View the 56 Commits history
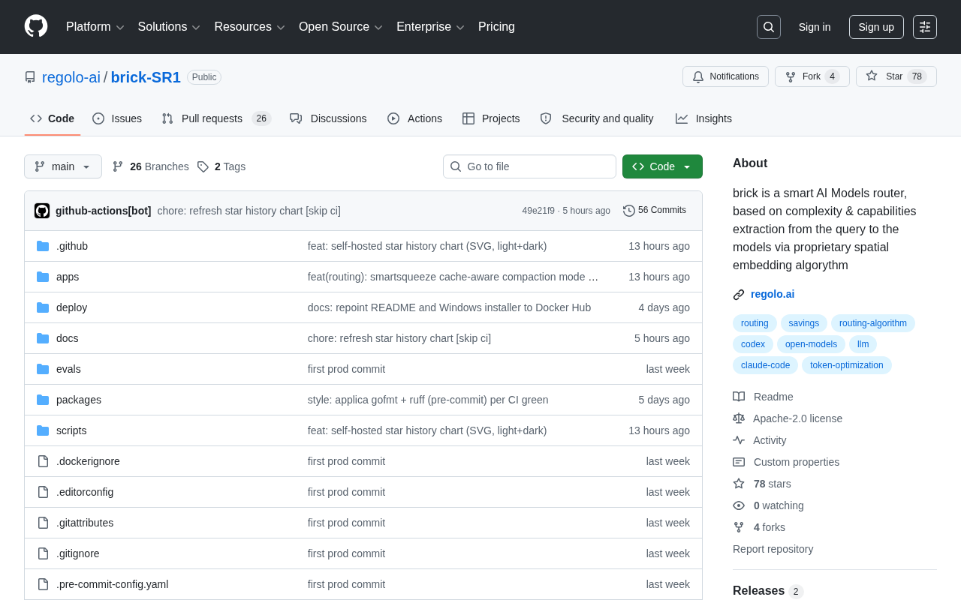Viewport: 961px width, 600px height. click(655, 211)
